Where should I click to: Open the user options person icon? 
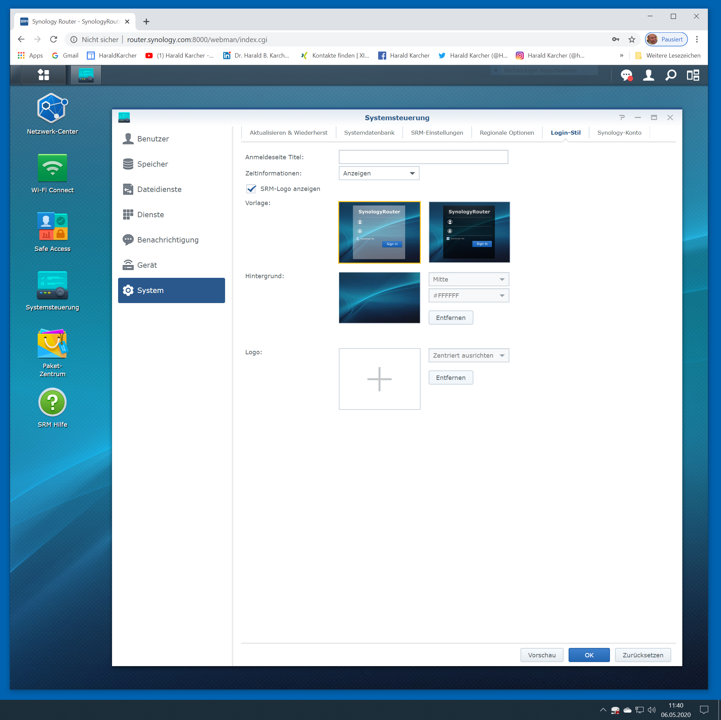(649, 75)
